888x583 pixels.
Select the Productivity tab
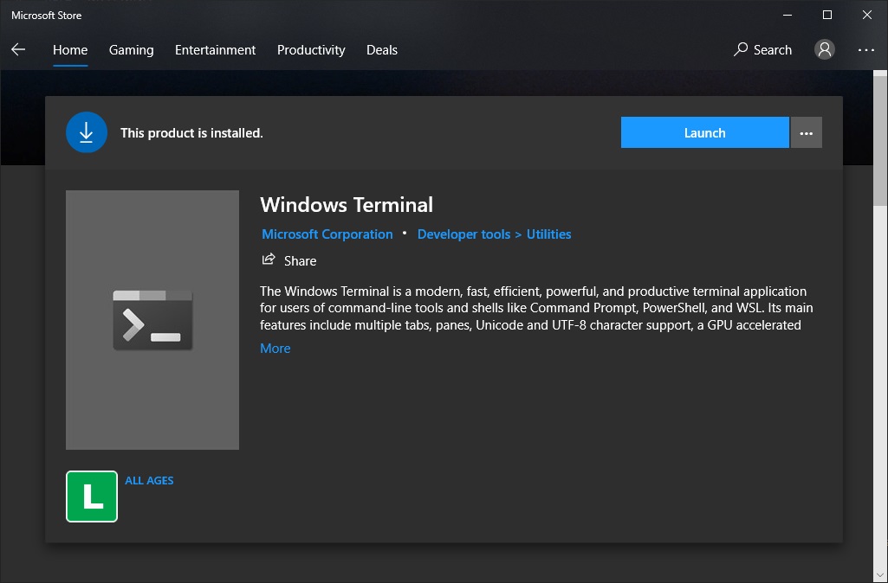311,50
